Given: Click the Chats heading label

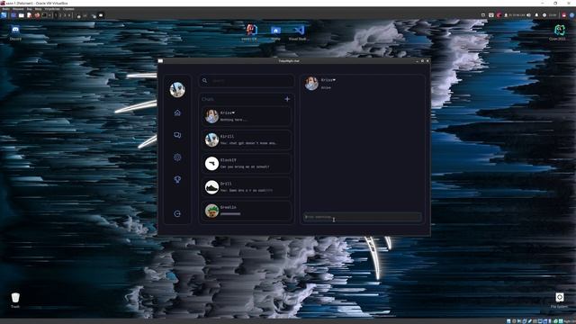Looking at the screenshot, I should pyautogui.click(x=208, y=99).
